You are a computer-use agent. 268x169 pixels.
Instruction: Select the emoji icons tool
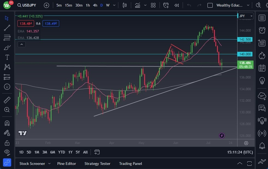coord(7,87)
